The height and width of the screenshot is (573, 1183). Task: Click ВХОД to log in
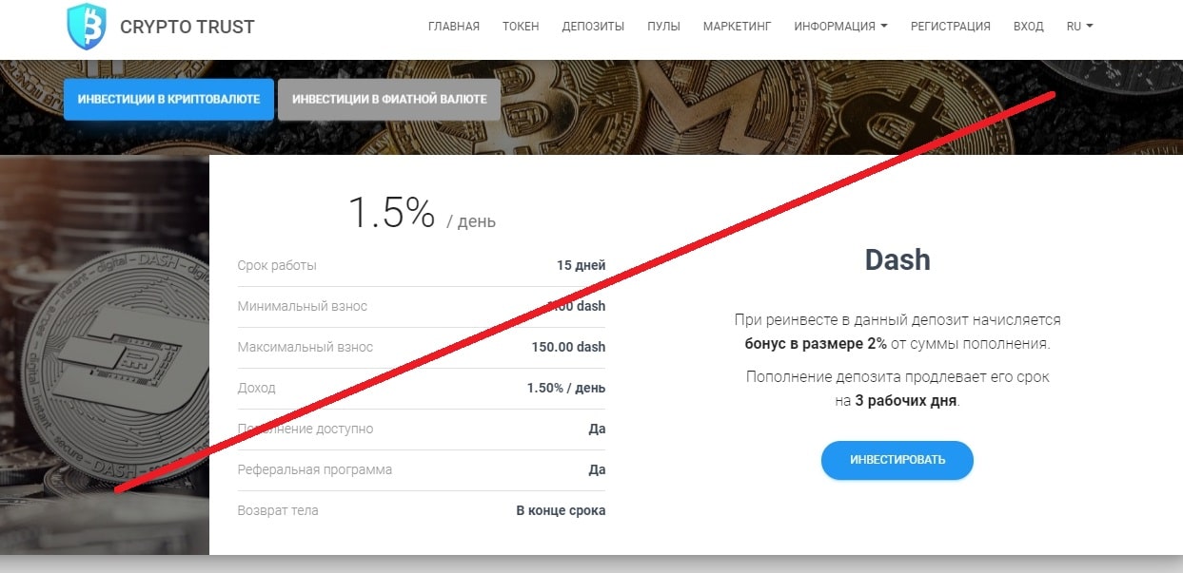pyautogui.click(x=1028, y=27)
